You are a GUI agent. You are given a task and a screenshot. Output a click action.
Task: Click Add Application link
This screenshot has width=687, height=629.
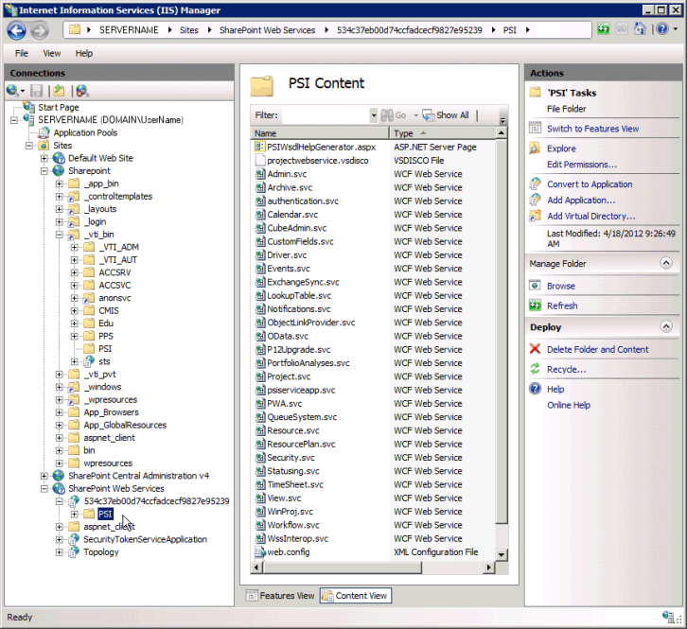pos(581,201)
